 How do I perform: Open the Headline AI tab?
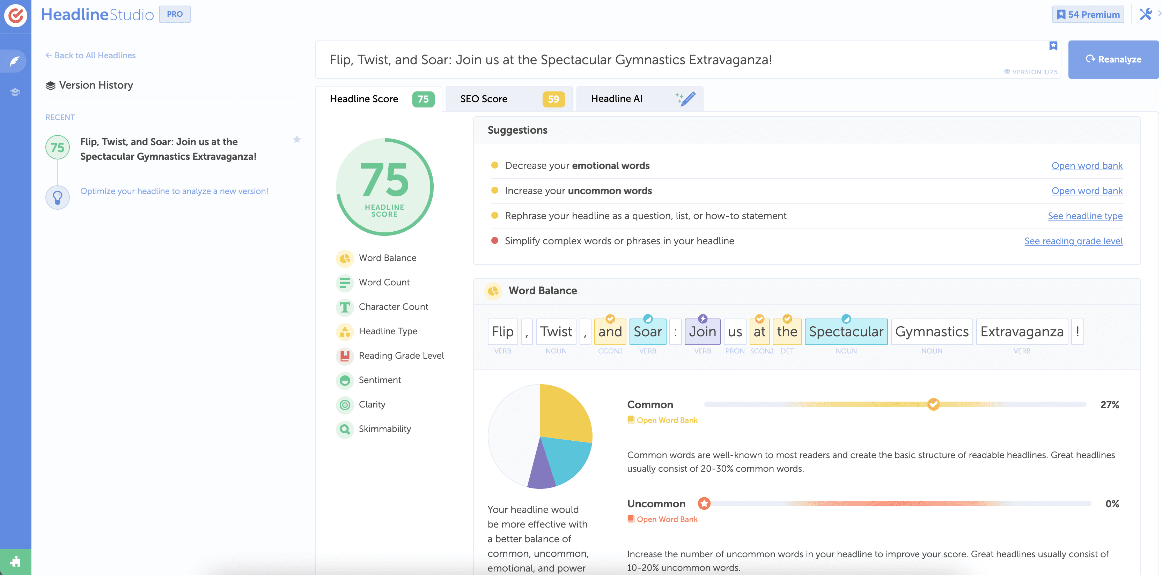pos(639,99)
